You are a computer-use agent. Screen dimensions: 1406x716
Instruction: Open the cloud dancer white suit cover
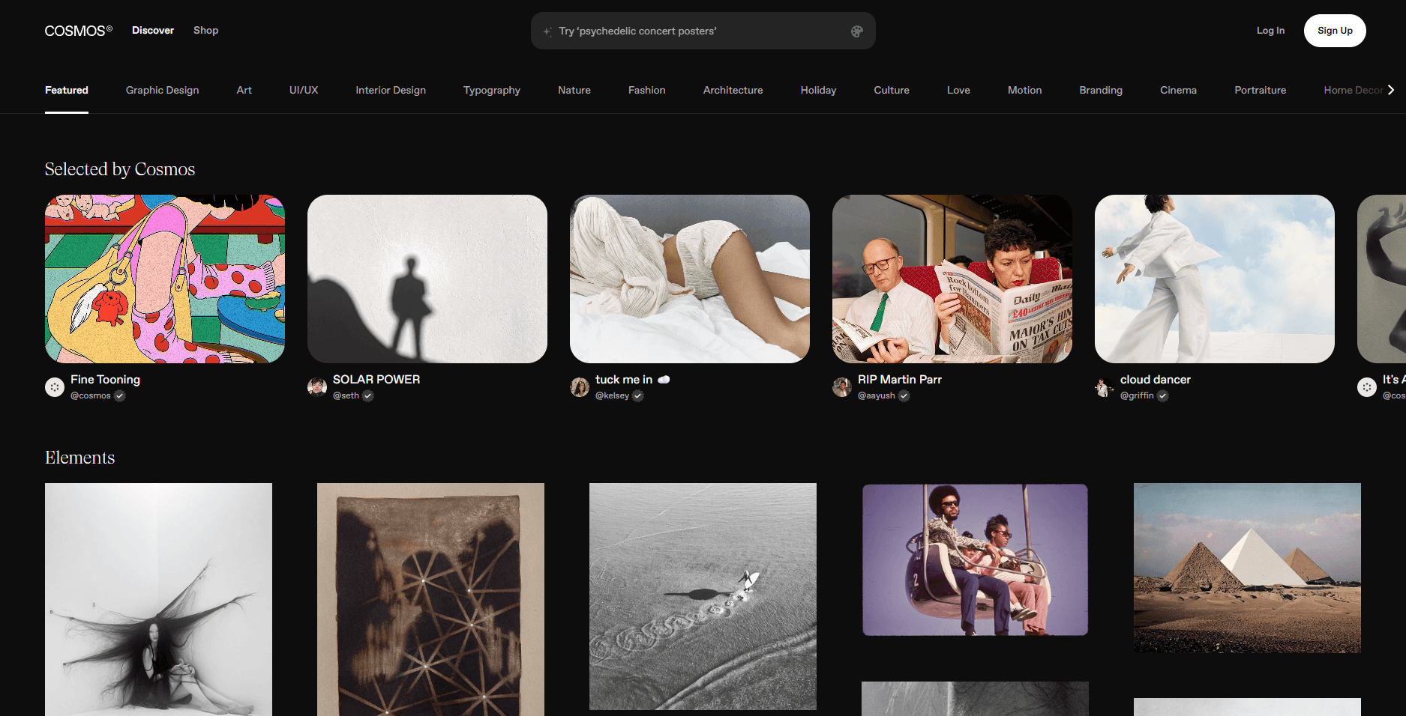pos(1215,279)
